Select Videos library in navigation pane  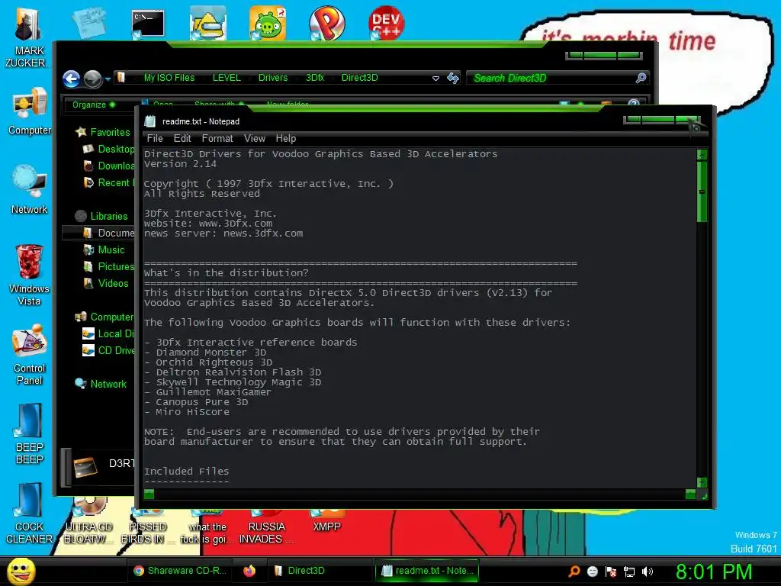coord(106,284)
